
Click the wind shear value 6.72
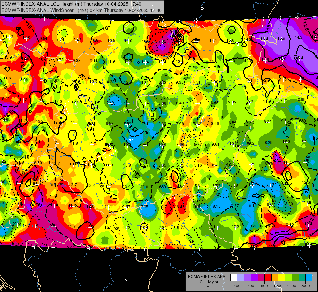coord(126,227)
